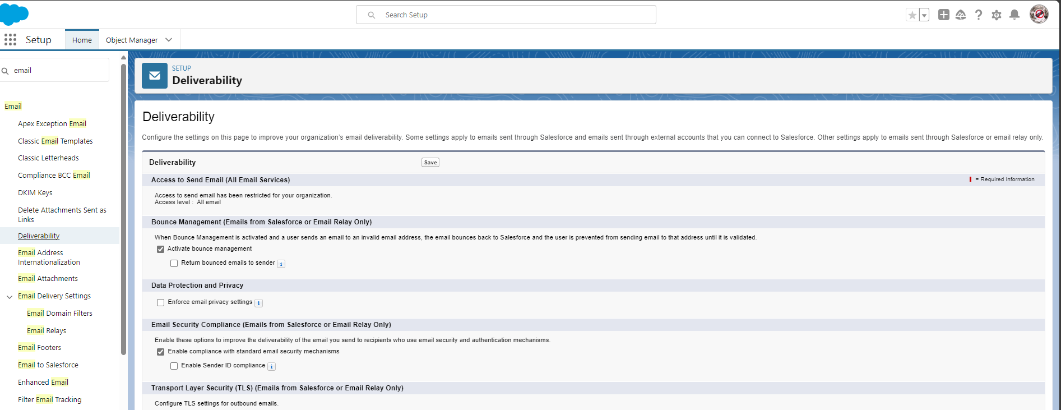Open Compliance BCC Email in sidebar
1061x410 pixels.
[54, 175]
